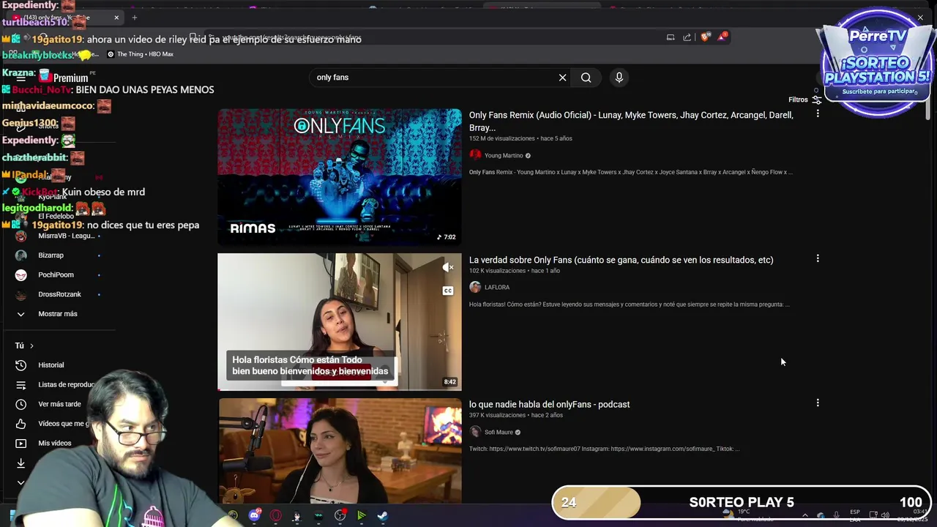Click the Sofi Maure channel avatar
Image resolution: width=937 pixels, height=527 pixels.
[475, 432]
